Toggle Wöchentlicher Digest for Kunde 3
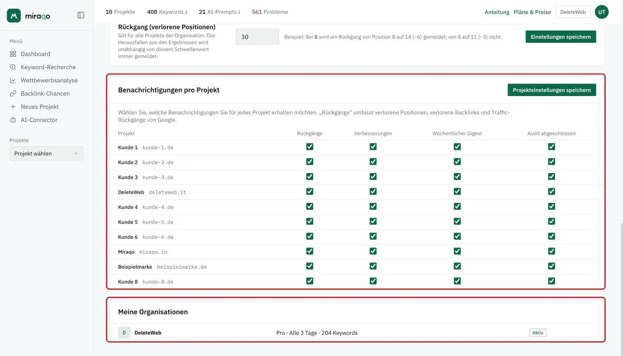The width and height of the screenshot is (623, 356). (457, 177)
